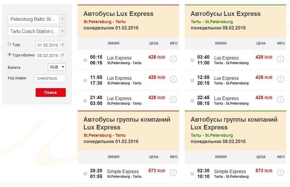Expand the Petersburg Baltic Station origin dropdown

coord(62,19)
